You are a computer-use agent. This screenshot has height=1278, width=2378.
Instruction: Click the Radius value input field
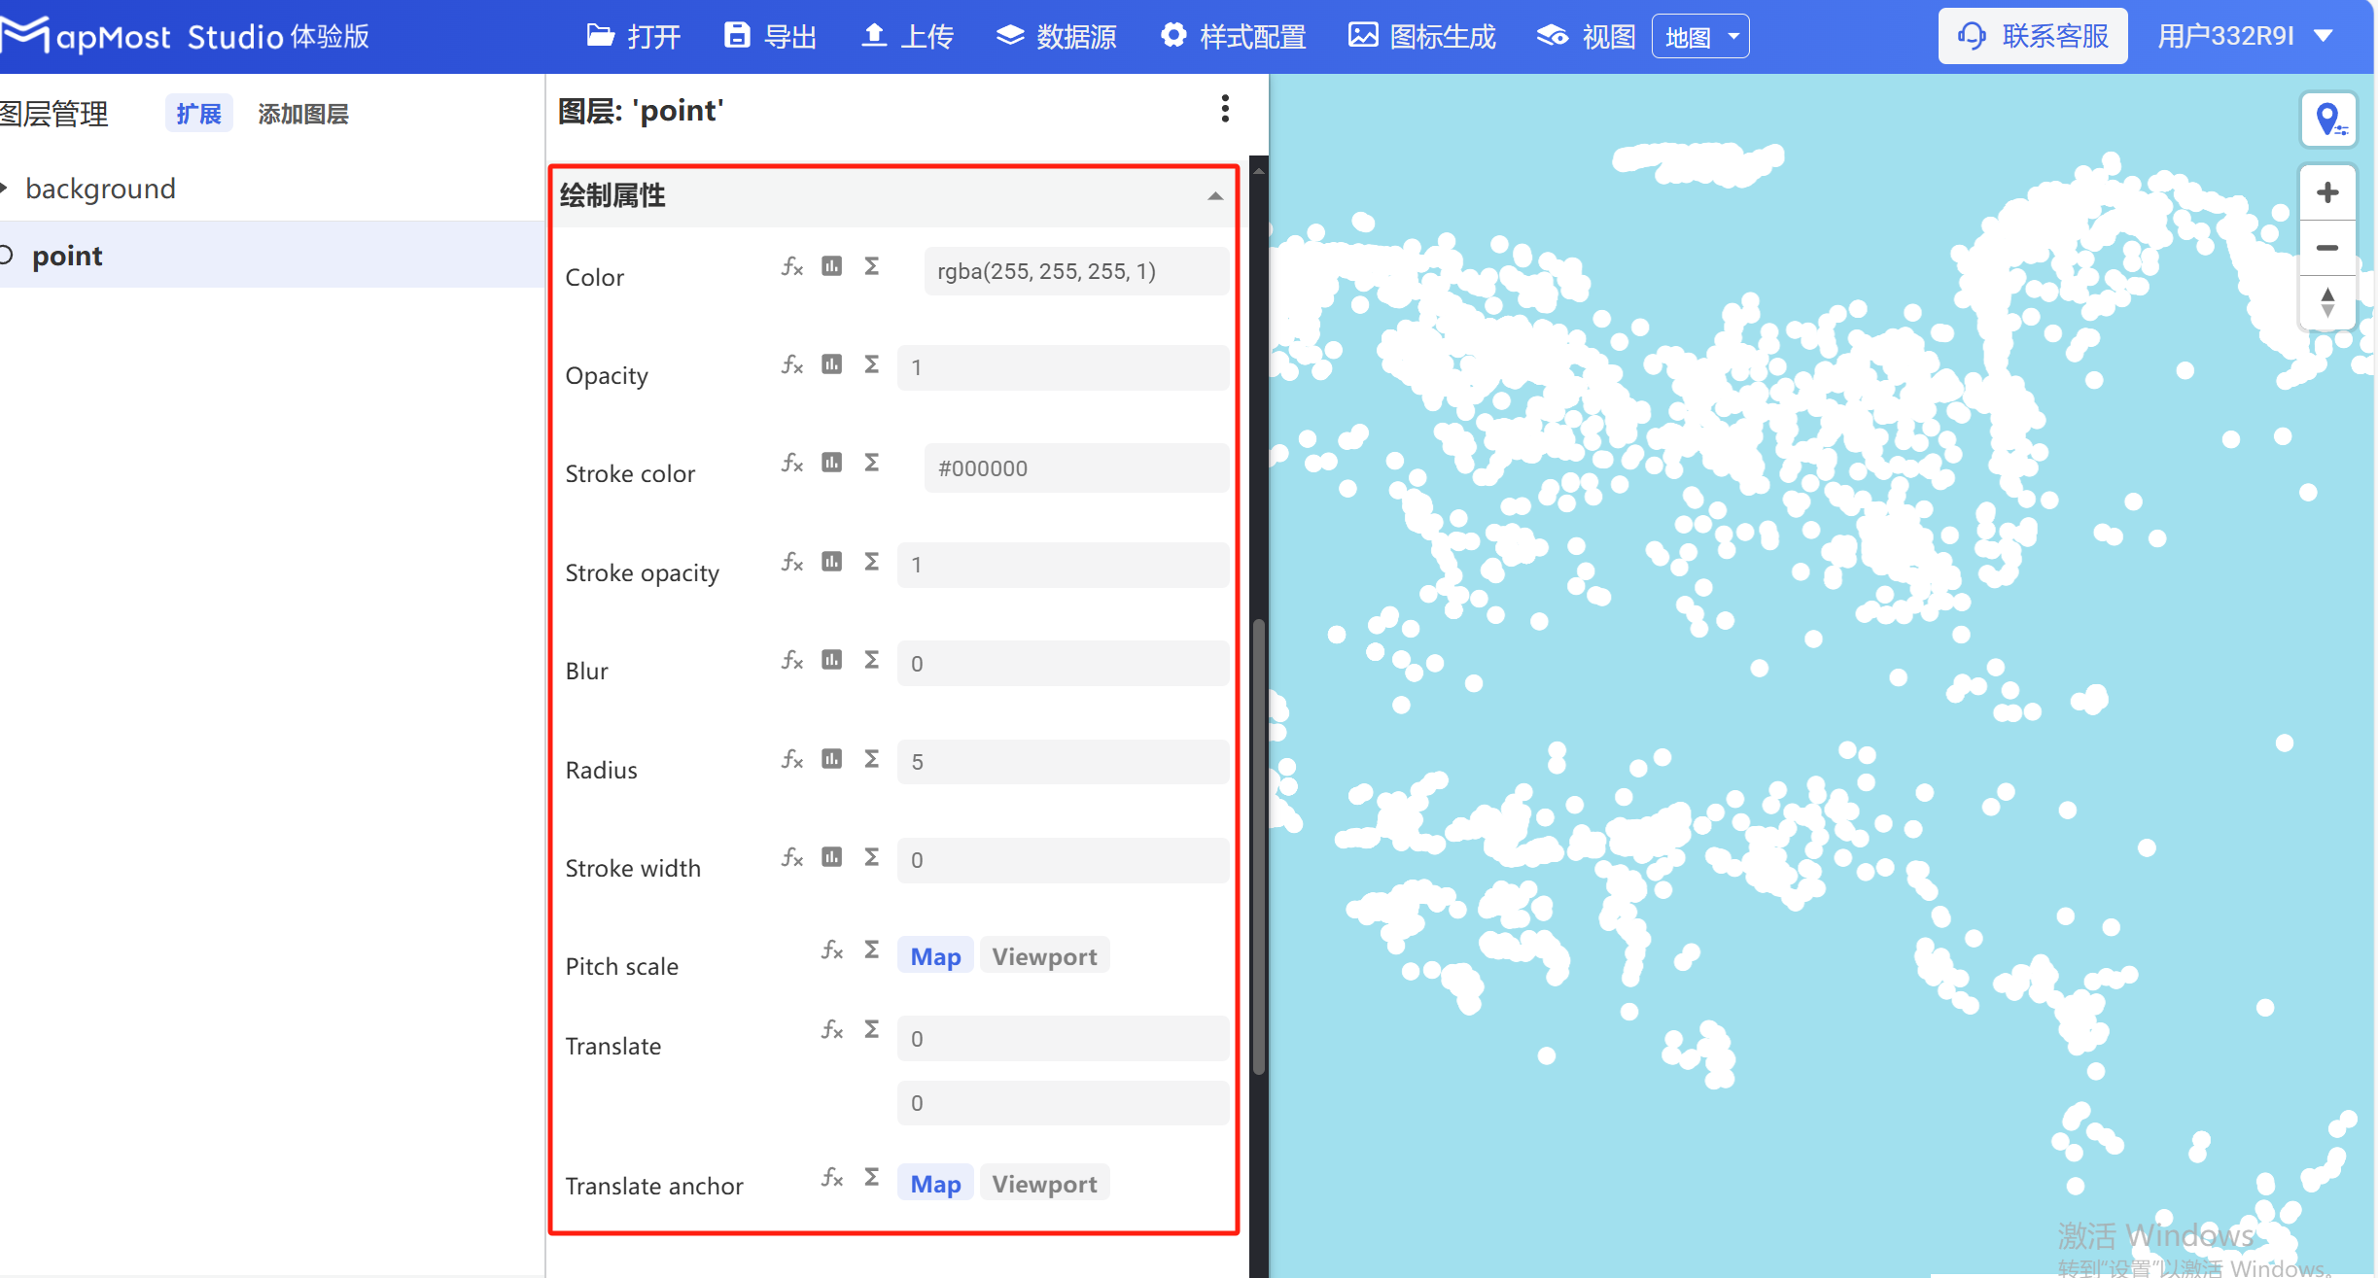[1062, 762]
